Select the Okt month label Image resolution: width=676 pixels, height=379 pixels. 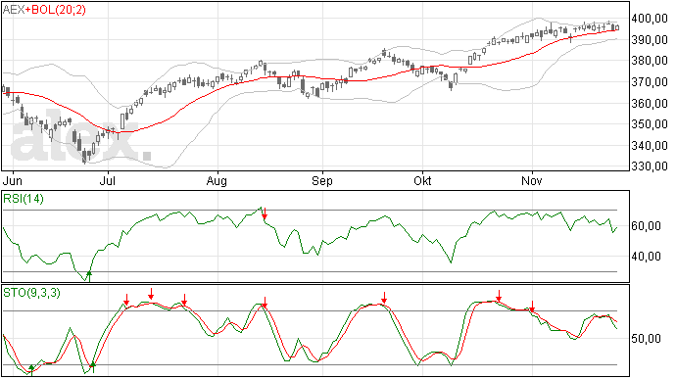point(422,180)
